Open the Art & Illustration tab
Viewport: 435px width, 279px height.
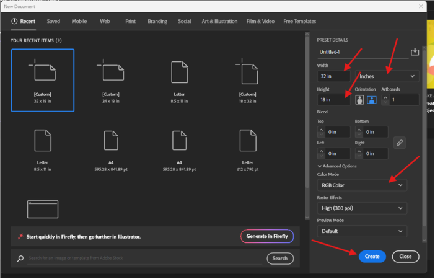(x=219, y=21)
